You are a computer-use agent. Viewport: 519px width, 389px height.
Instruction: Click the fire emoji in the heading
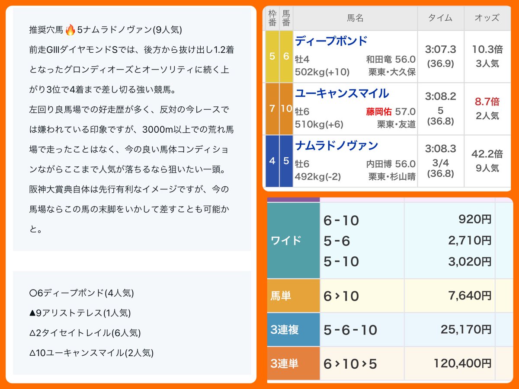70,30
